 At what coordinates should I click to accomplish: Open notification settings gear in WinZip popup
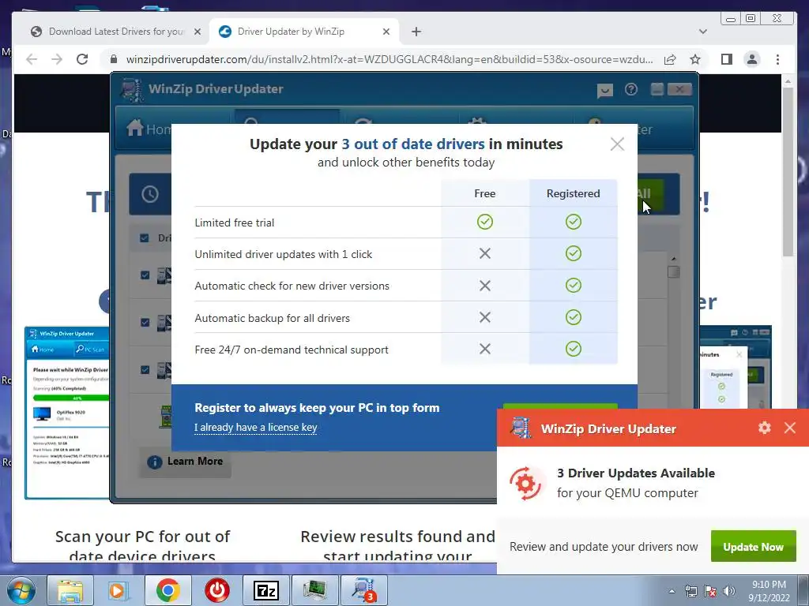point(764,428)
